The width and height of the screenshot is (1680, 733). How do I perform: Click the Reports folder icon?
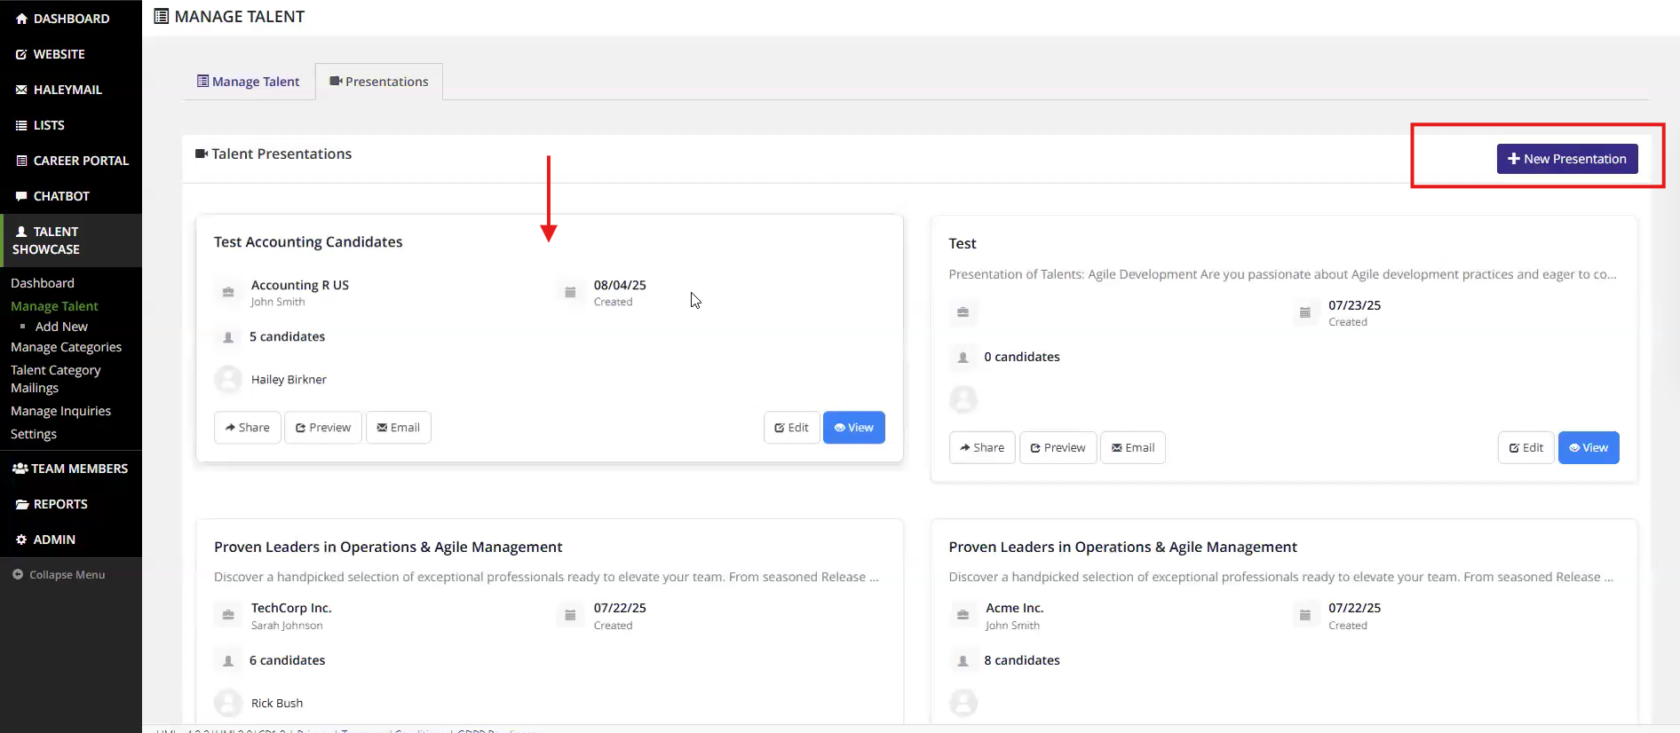click(21, 504)
